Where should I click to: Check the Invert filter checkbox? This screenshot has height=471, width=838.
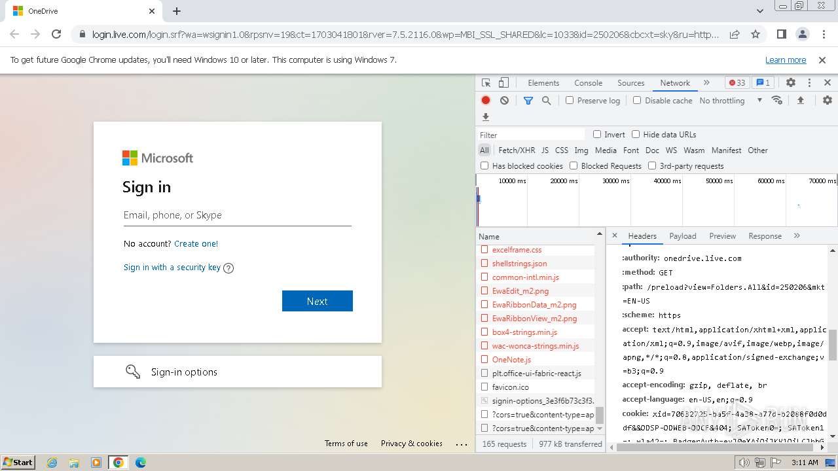pyautogui.click(x=597, y=134)
